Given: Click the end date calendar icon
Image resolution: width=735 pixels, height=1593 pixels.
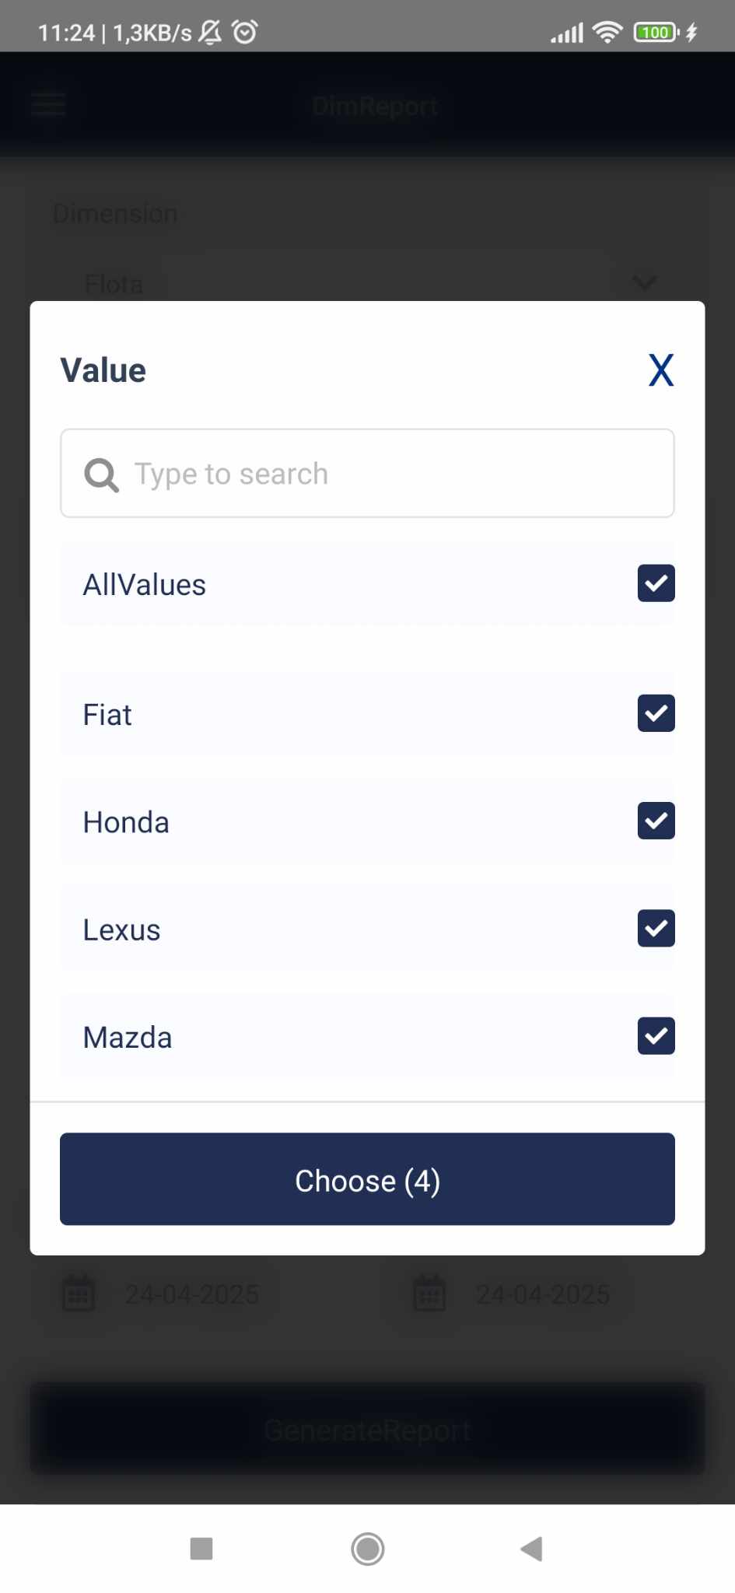Looking at the screenshot, I should 429,1294.
